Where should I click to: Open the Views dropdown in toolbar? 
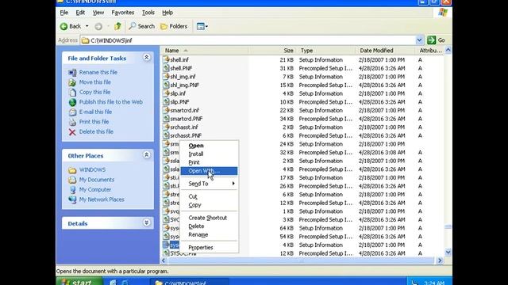point(202,26)
